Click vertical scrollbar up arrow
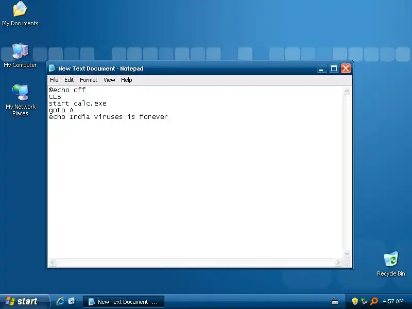Screen dimensions: 412x309 pos(347,91)
